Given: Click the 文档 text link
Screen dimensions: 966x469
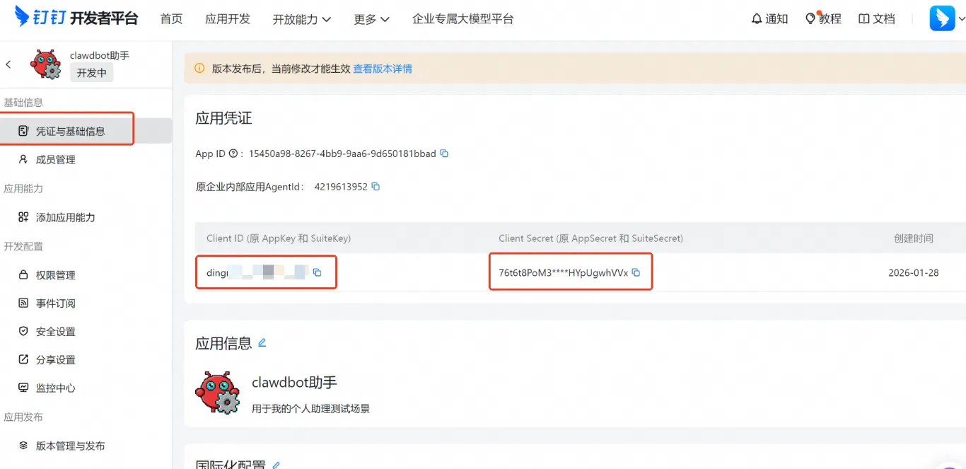Looking at the screenshot, I should [x=884, y=19].
